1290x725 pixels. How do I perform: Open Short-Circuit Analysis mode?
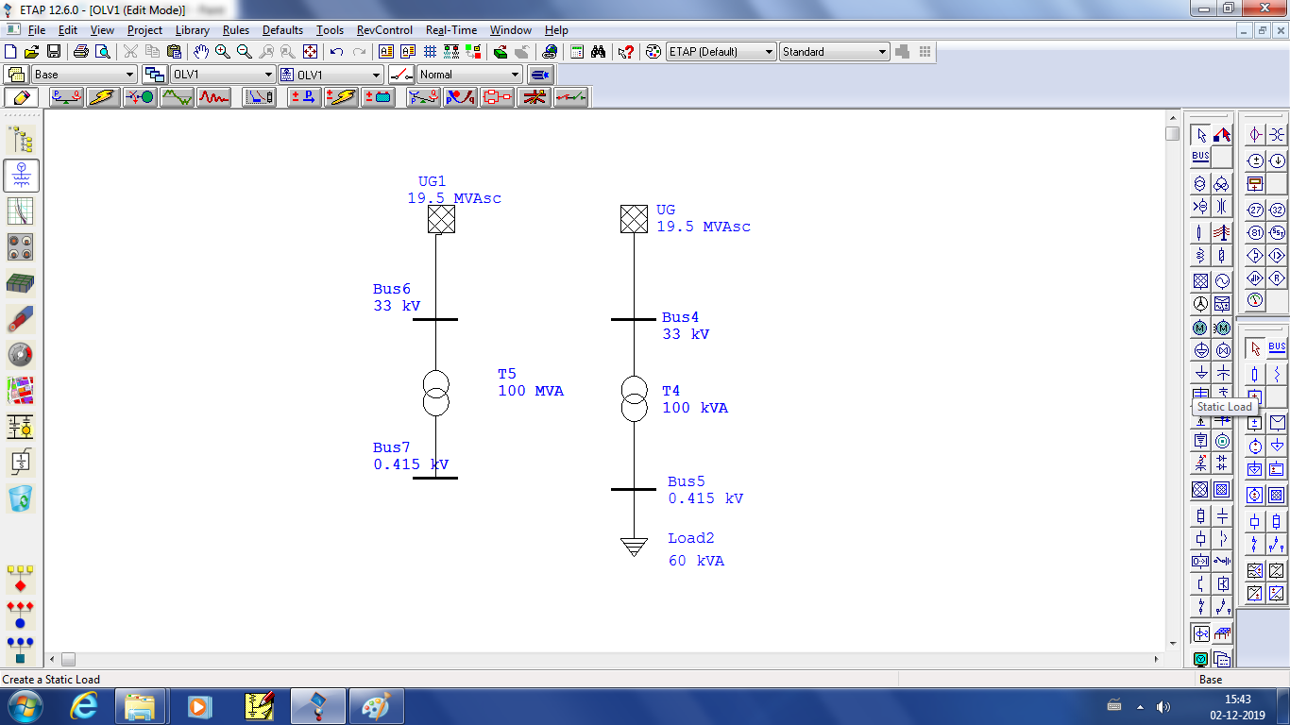pyautogui.click(x=104, y=96)
